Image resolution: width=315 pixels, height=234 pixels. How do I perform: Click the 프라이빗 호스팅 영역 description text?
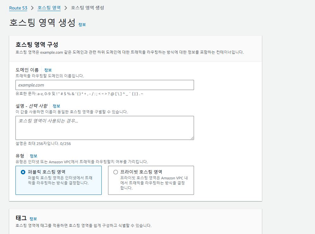(x=154, y=183)
